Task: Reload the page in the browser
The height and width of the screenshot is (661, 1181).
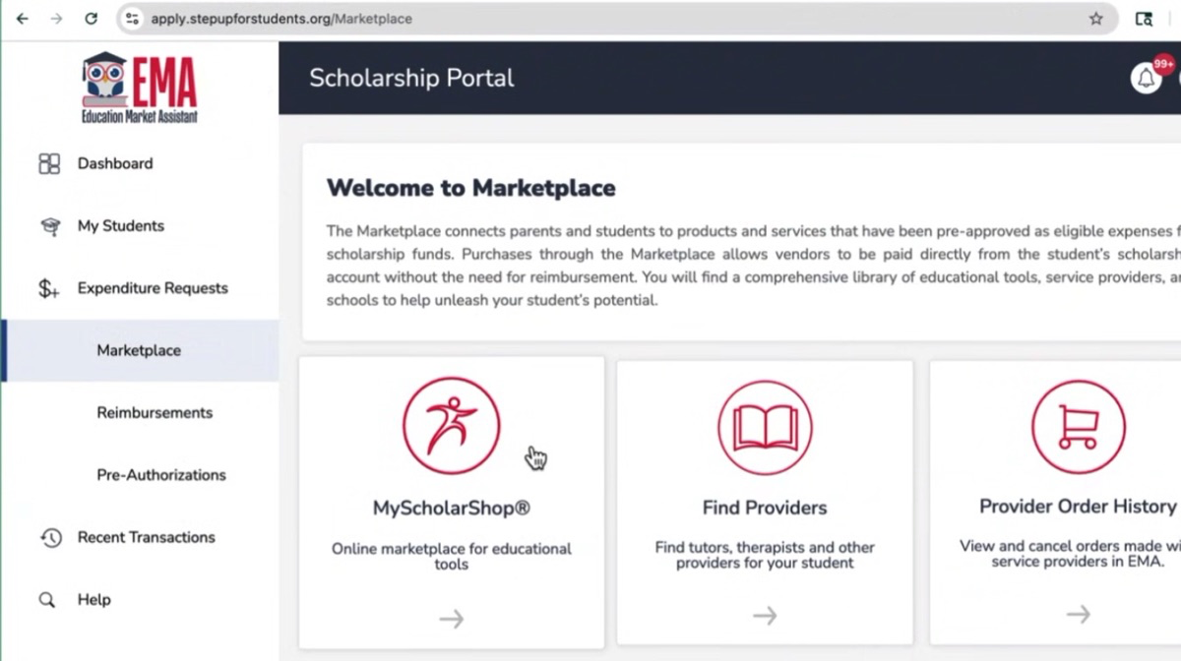Action: 91,19
